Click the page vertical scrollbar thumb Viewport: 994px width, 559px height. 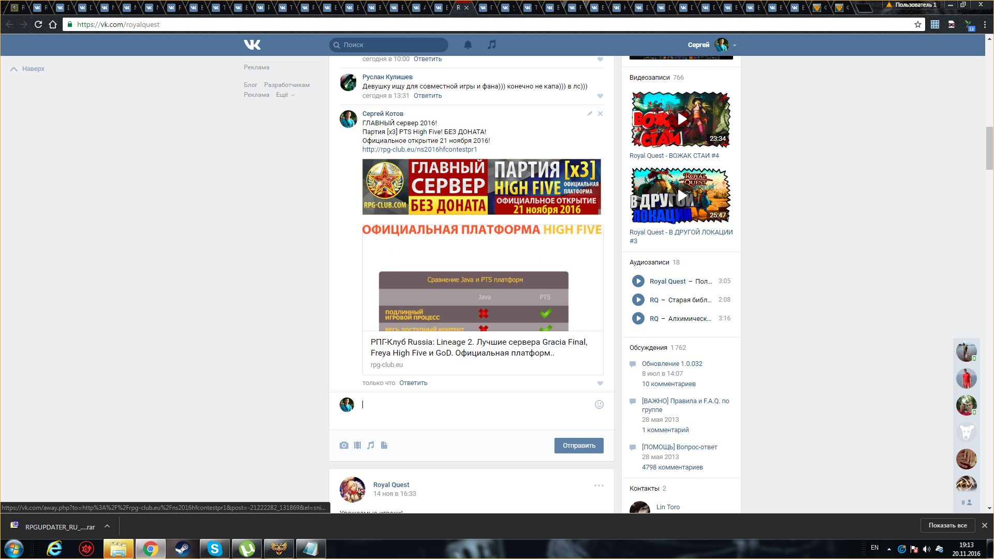pos(989,148)
